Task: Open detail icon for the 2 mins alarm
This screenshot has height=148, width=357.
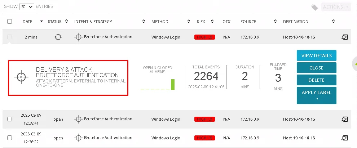Action: coord(344,37)
